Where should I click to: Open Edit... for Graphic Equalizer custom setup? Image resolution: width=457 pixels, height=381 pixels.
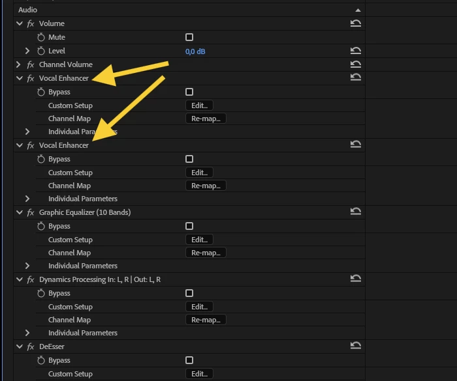[x=199, y=240]
